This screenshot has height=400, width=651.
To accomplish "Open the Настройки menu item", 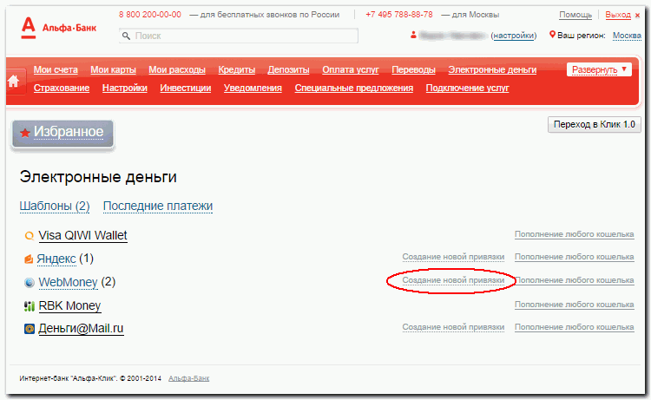I will (125, 88).
